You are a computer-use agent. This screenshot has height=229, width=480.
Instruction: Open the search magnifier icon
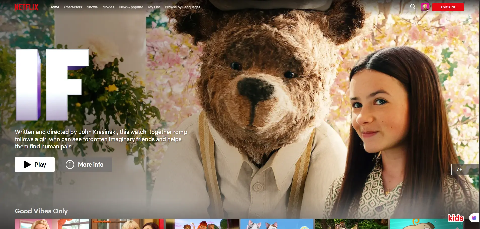413,7
